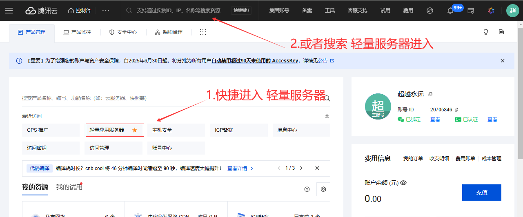The width and height of the screenshot is (523, 217).
Task: Open the hamburger navigation menu
Action: coord(9,11)
